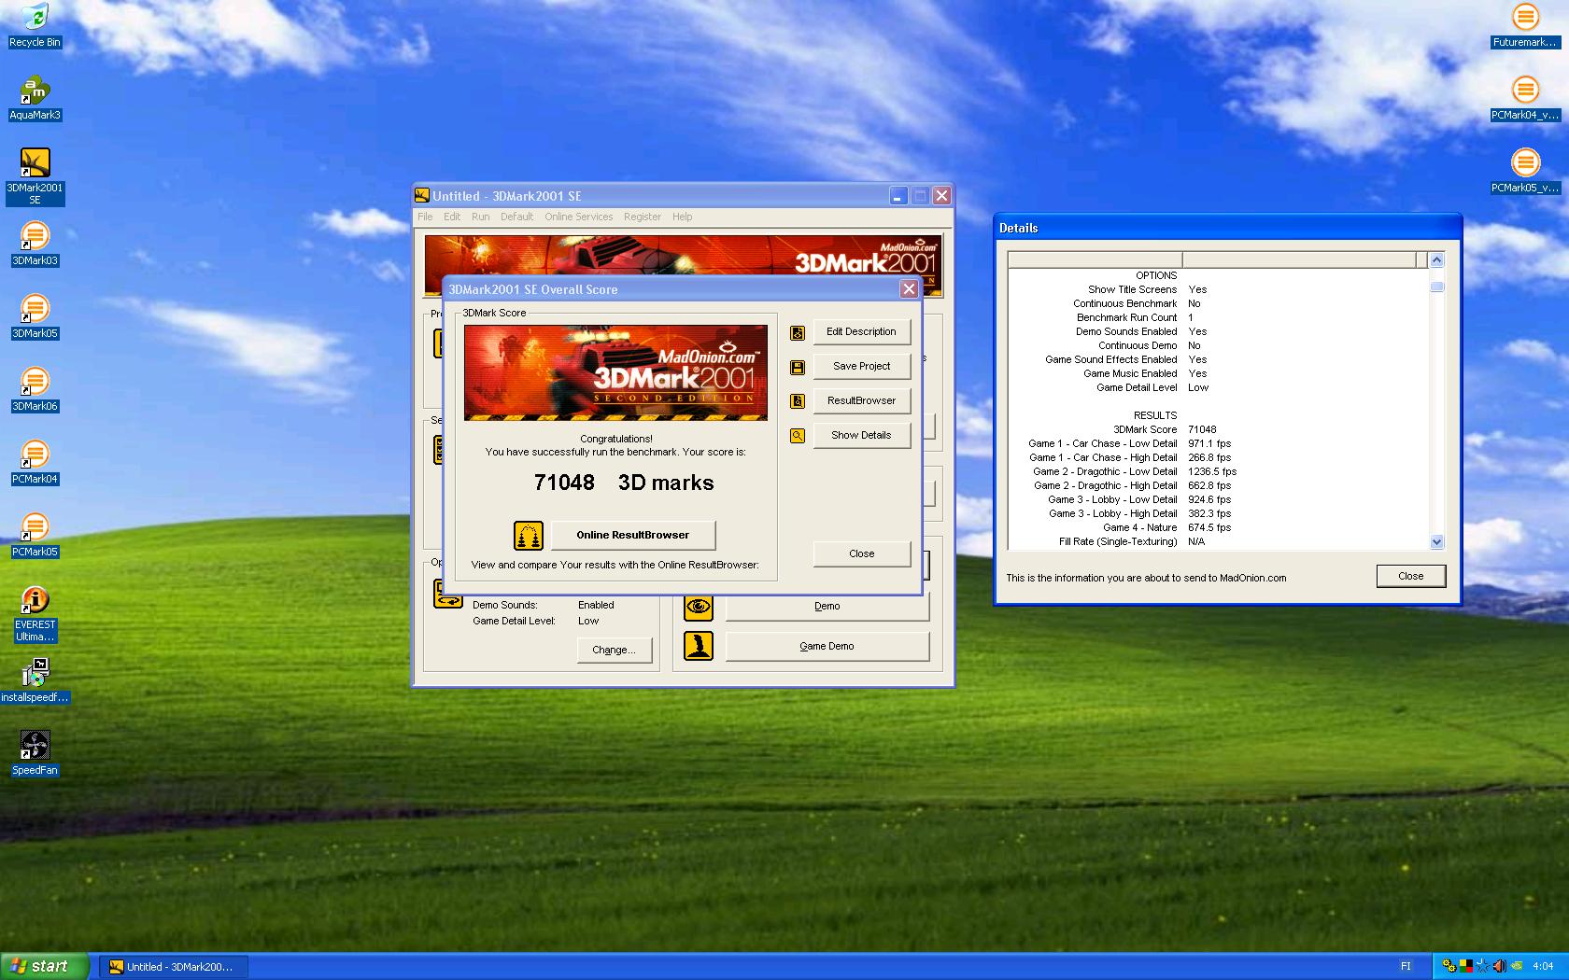Viewport: 1569px width, 980px height.
Task: Click the Game Demo joystick icon
Action: pos(699,646)
